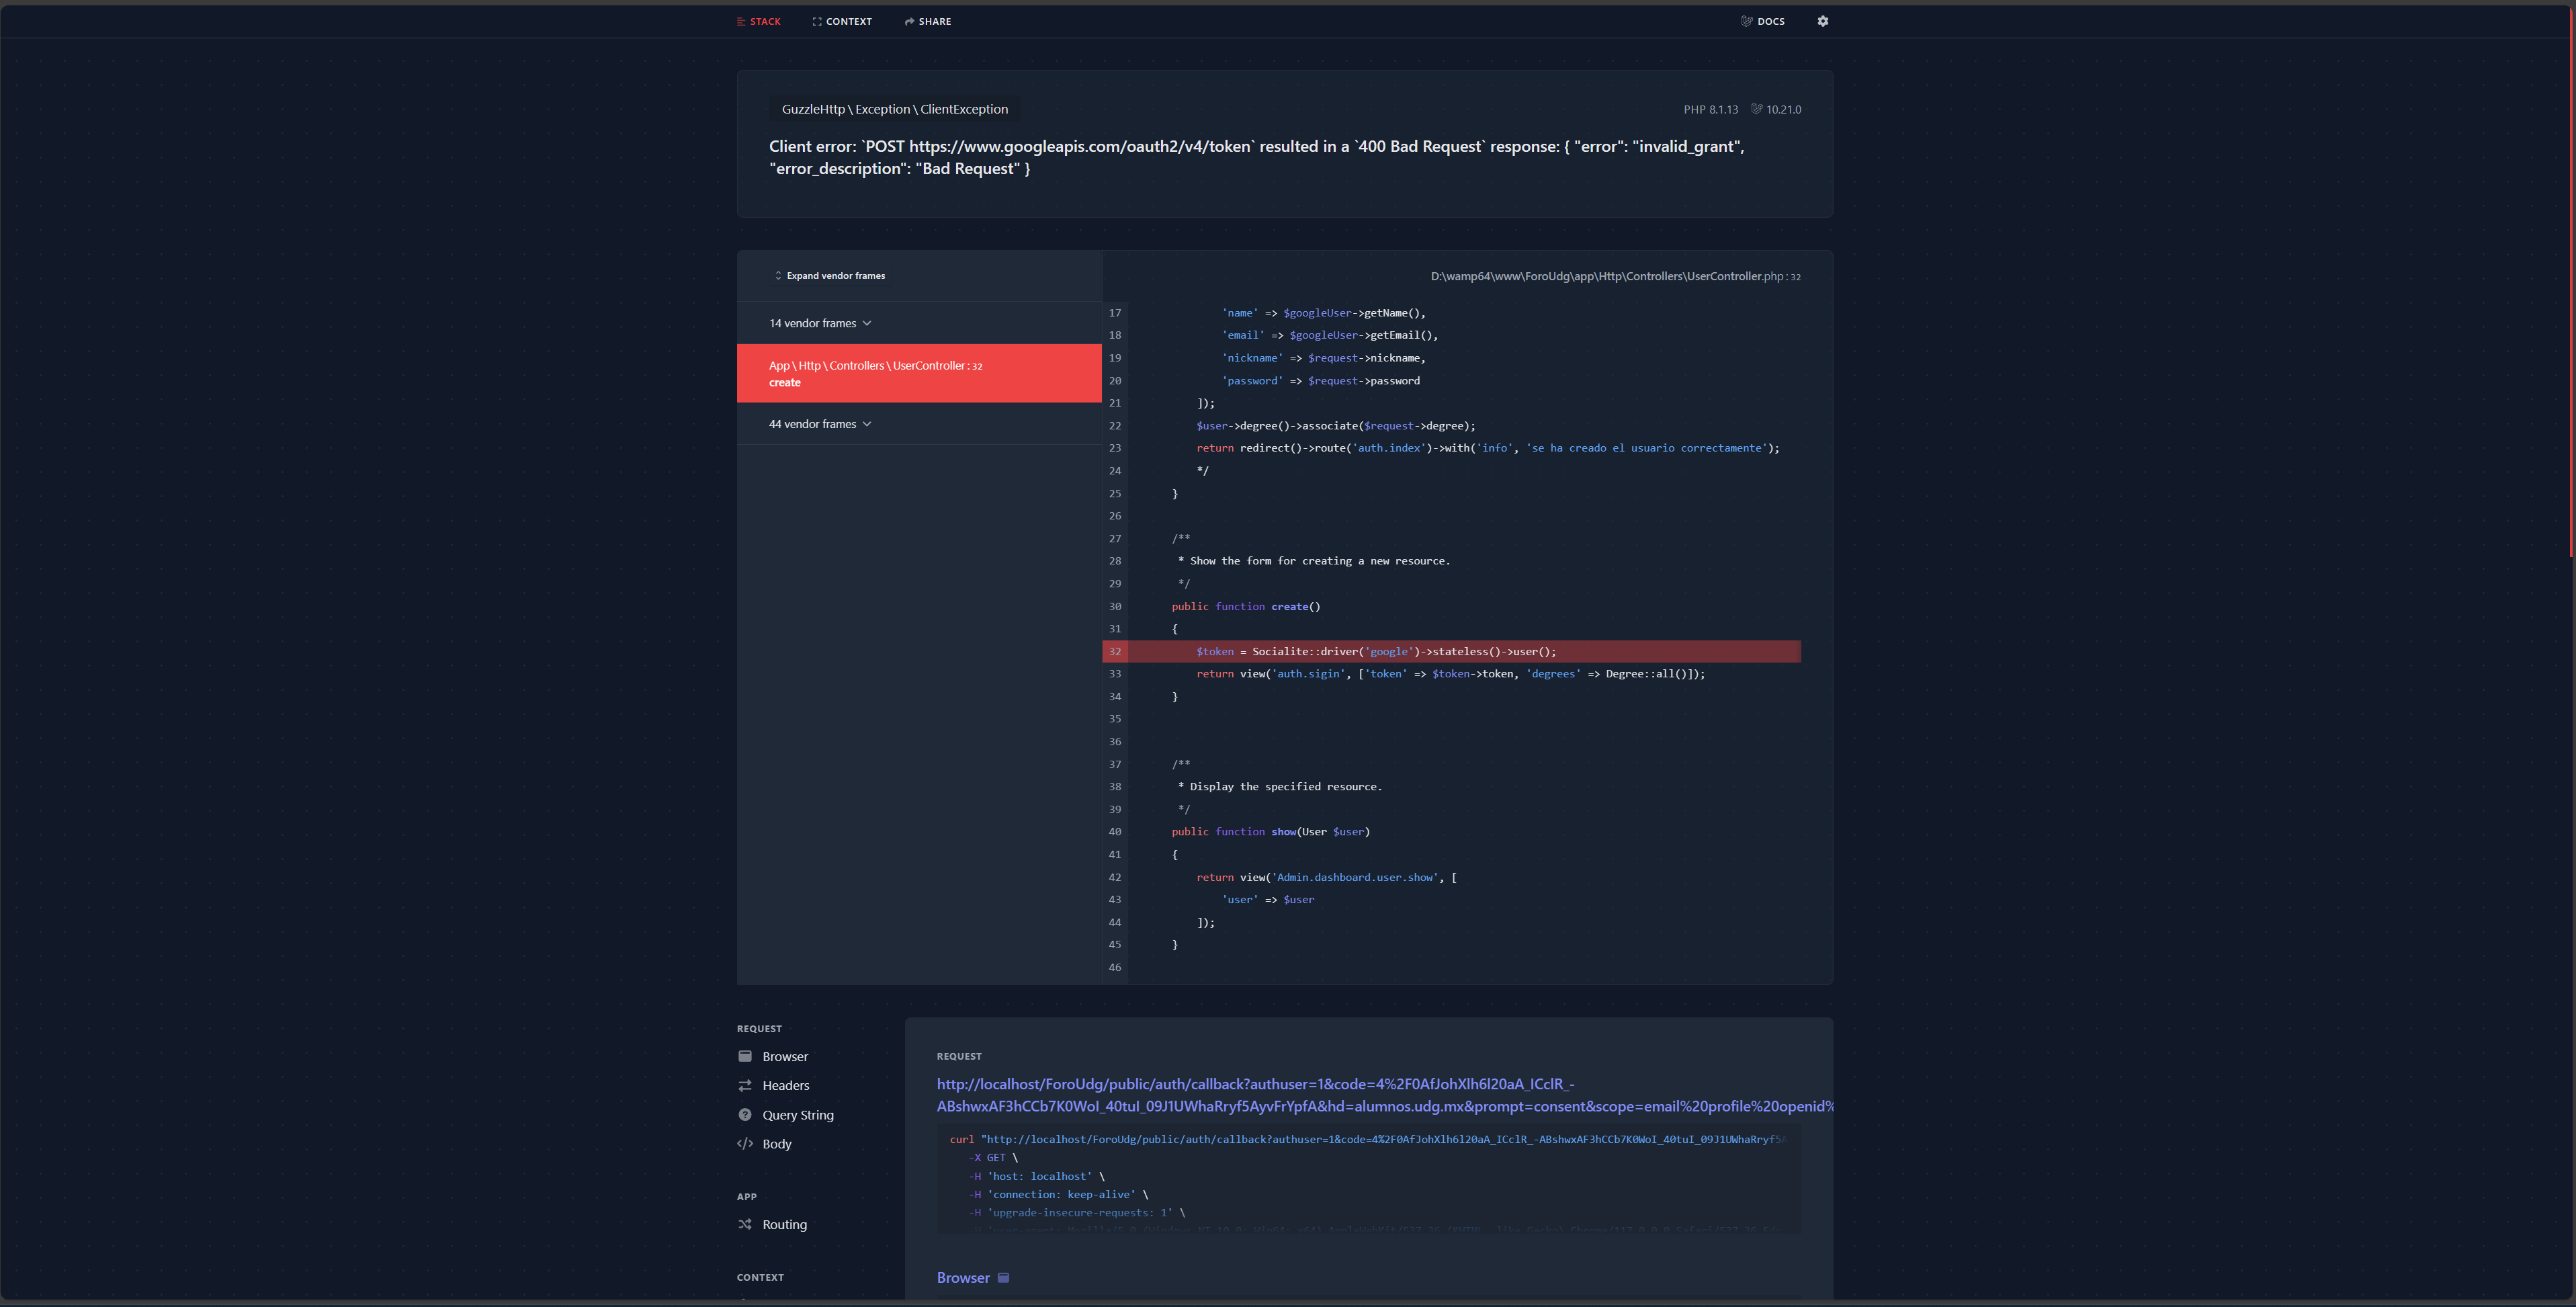Open the settings gear icon

[1822, 21]
